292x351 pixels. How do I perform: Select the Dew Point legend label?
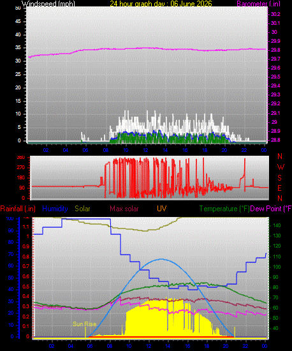(x=271, y=209)
